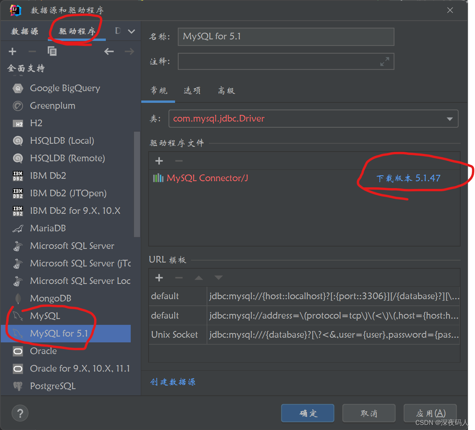Click the 下载版本 5.1.47 download link
Image resolution: width=475 pixels, height=430 pixels.
[408, 178]
